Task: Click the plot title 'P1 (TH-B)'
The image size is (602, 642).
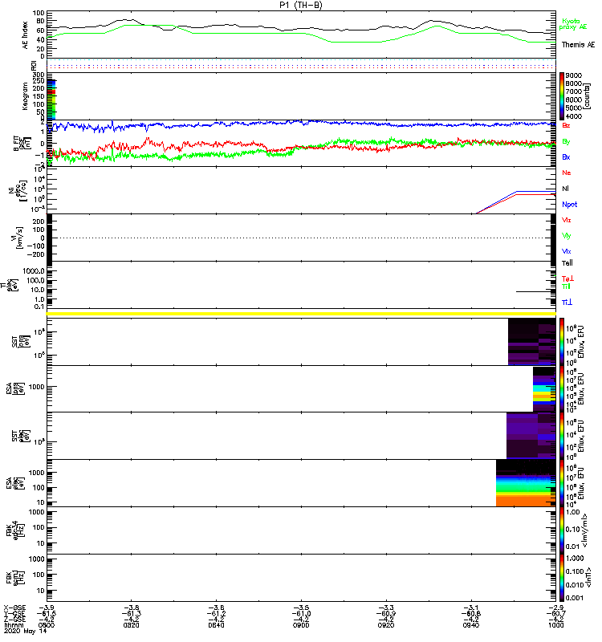Action: point(301,5)
